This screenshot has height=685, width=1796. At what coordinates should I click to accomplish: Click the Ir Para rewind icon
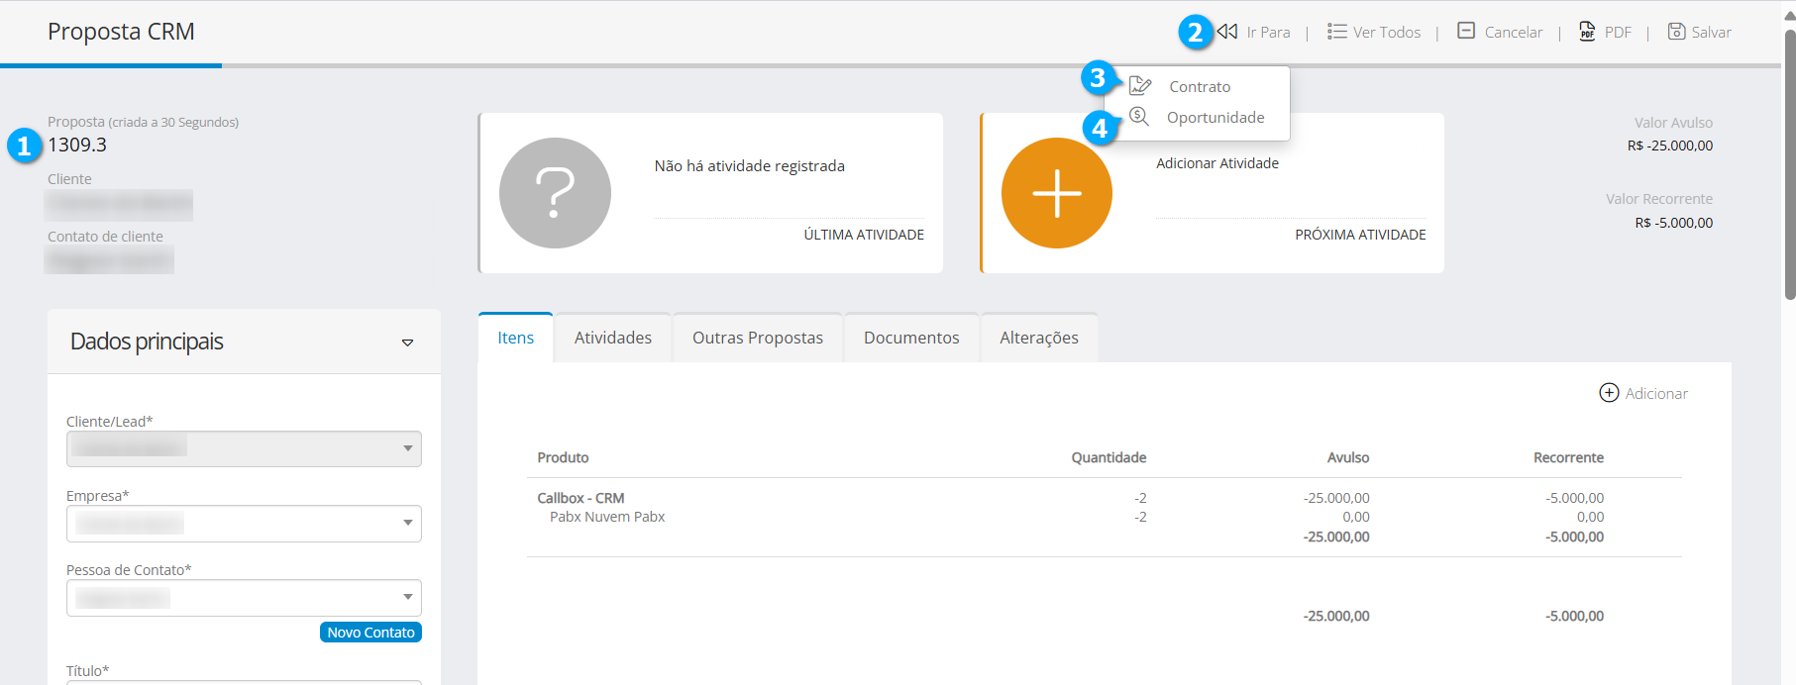pyautogui.click(x=1227, y=32)
